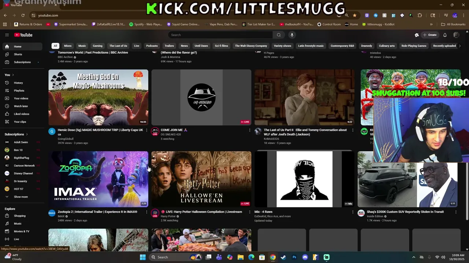469x263 pixels.
Task: Open options menu for Harry Potter livestream
Action: pyautogui.click(x=250, y=212)
